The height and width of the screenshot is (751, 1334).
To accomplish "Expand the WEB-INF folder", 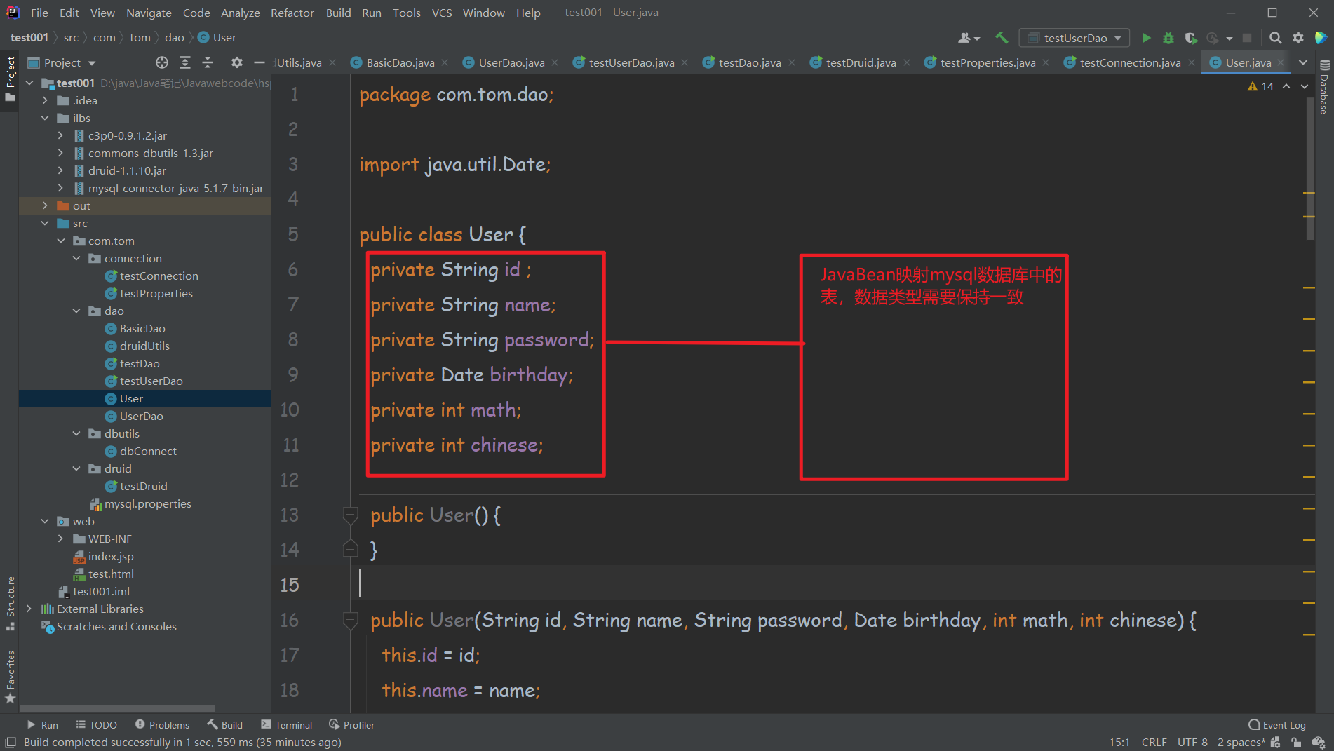I will 60,539.
